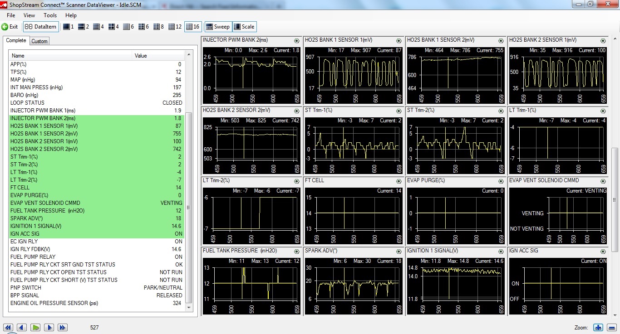
Task: Select the INJECTOR PWM BANK 1(ms) row
Action: [96, 111]
